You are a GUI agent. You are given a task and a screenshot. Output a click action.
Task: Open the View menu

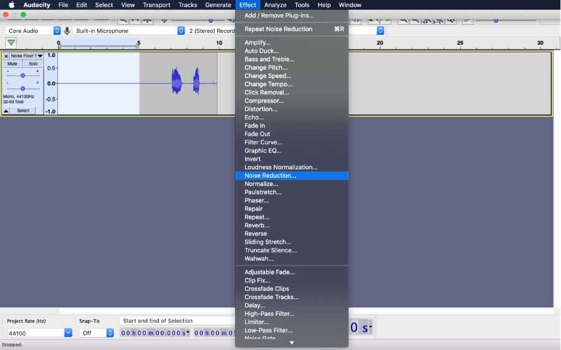pyautogui.click(x=128, y=5)
